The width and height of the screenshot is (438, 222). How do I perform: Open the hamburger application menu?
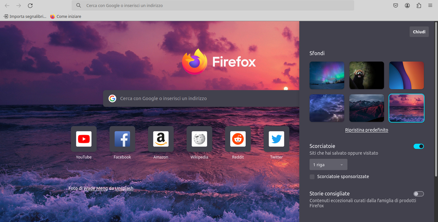point(430,5)
